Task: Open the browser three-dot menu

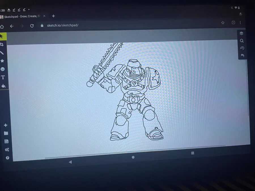Action: pos(240,22)
